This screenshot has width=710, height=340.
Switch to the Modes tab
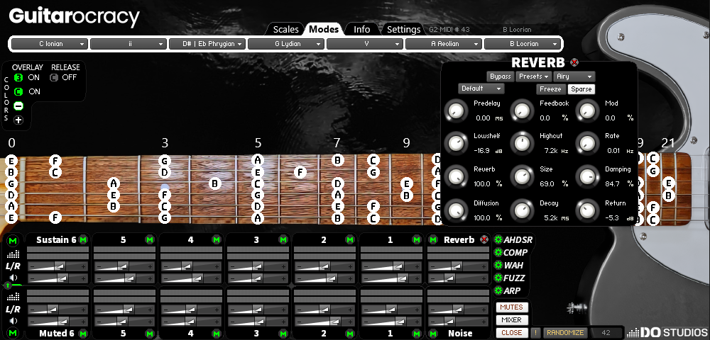pos(324,29)
